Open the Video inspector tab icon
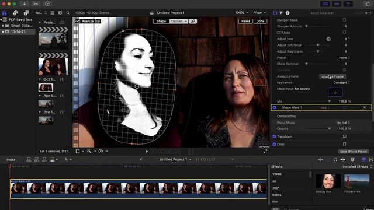 point(275,13)
